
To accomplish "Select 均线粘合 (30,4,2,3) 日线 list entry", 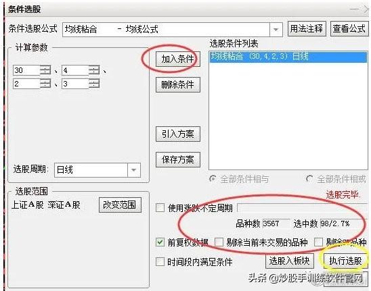I will (288, 57).
